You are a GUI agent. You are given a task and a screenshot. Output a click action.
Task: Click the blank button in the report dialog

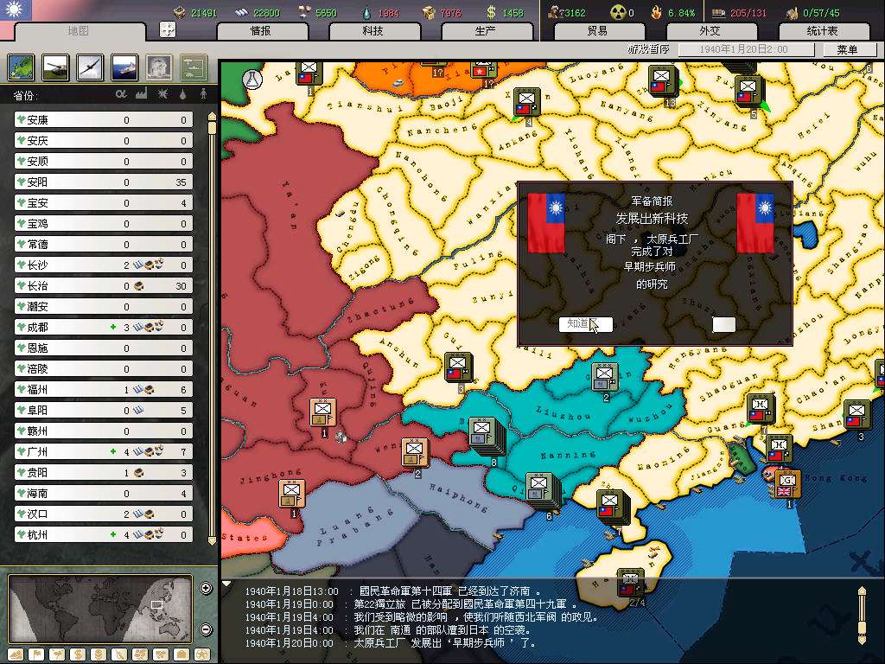click(723, 324)
